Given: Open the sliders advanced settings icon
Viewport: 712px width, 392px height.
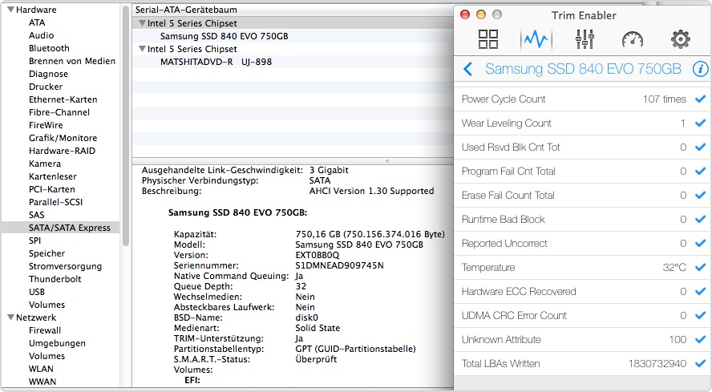Looking at the screenshot, I should [x=584, y=39].
